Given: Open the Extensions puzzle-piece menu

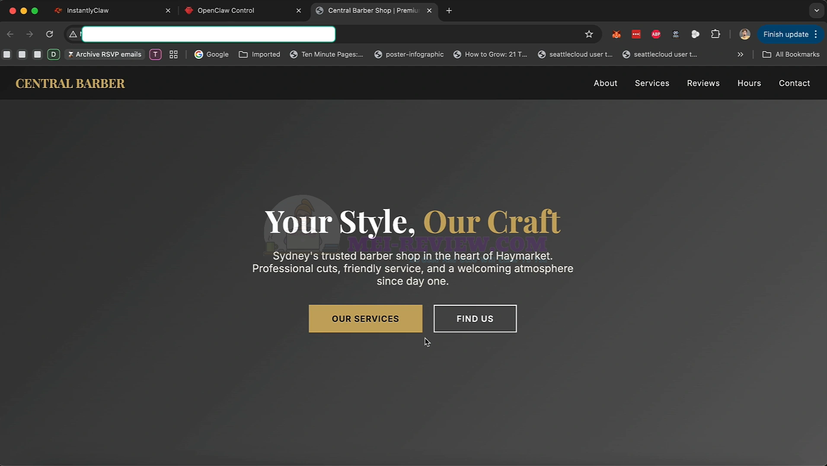Looking at the screenshot, I should pos(715,34).
